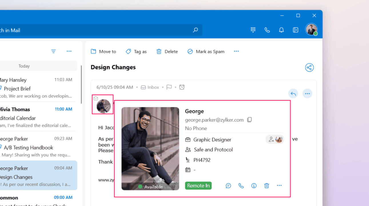Open the info icon in the contact card
Screen dimensions: 369x206
pos(254,186)
